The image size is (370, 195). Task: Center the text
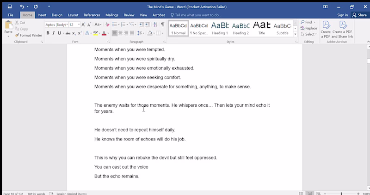click(120, 33)
